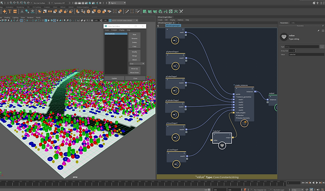Collapse the colorSet value node triangle
Screen dimensions: 325x191
[x=214, y=134]
